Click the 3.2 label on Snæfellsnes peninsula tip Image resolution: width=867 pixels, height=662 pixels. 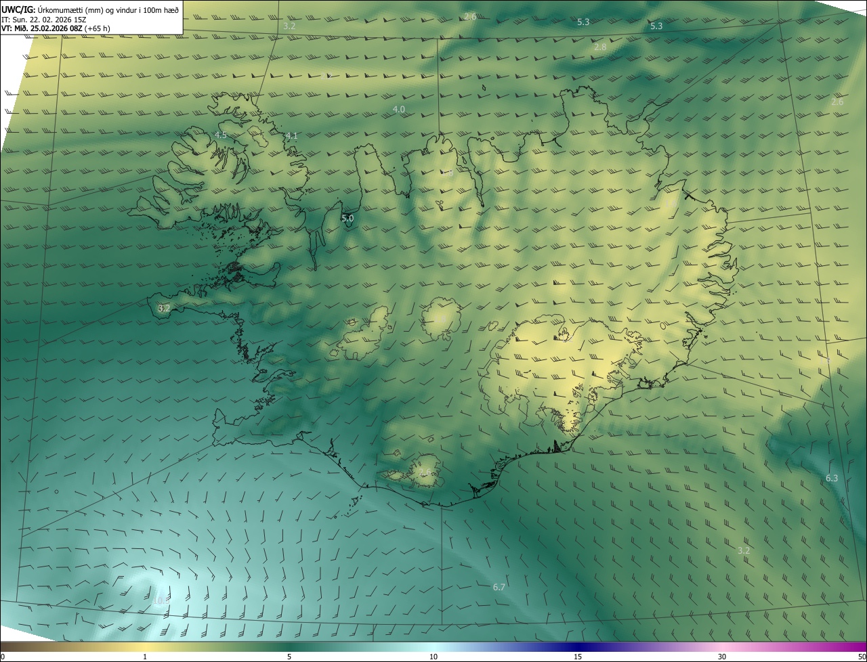[x=164, y=308]
